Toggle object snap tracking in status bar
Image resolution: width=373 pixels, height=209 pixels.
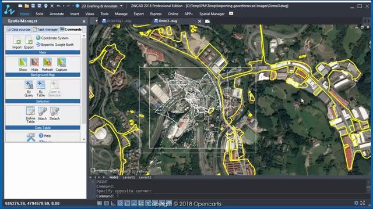coord(134,203)
